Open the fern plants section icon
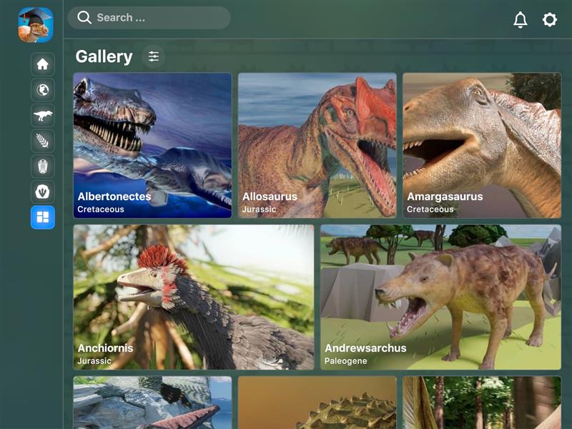 (43, 141)
